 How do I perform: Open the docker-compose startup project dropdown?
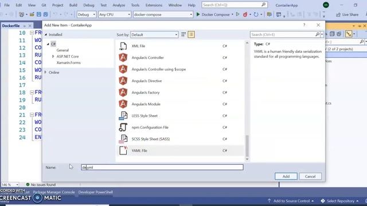[x=163, y=14]
